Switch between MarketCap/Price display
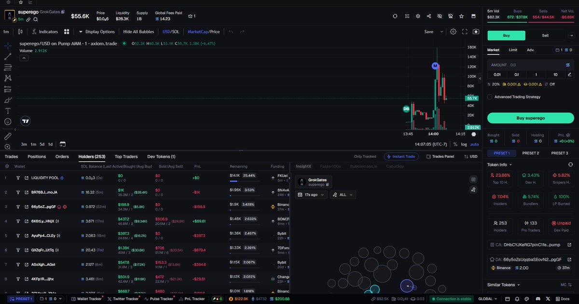 click(x=204, y=32)
